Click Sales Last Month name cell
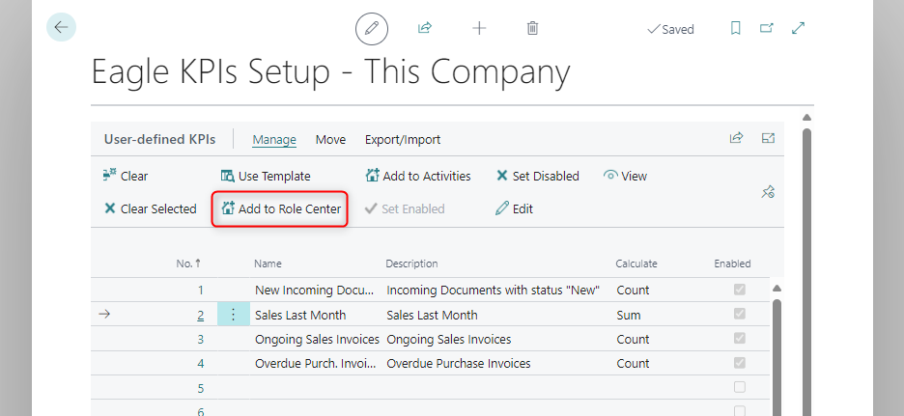Viewport: 904px width, 416px height. (x=300, y=316)
